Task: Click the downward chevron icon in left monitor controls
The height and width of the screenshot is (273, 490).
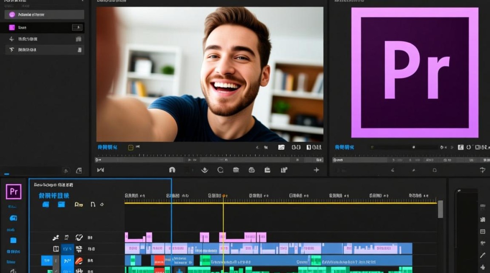Action: 205,170
